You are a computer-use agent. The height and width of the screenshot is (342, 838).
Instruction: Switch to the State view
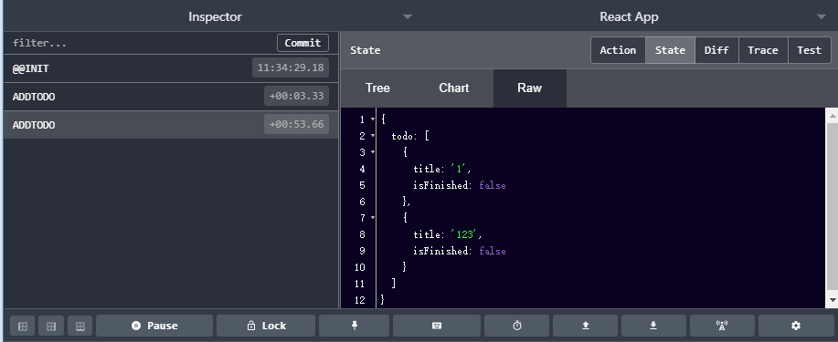coord(670,50)
